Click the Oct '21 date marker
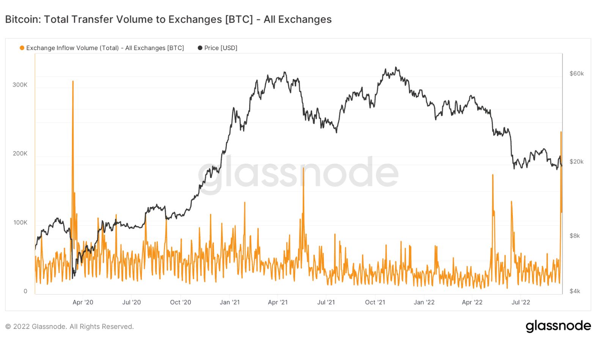 point(375,302)
